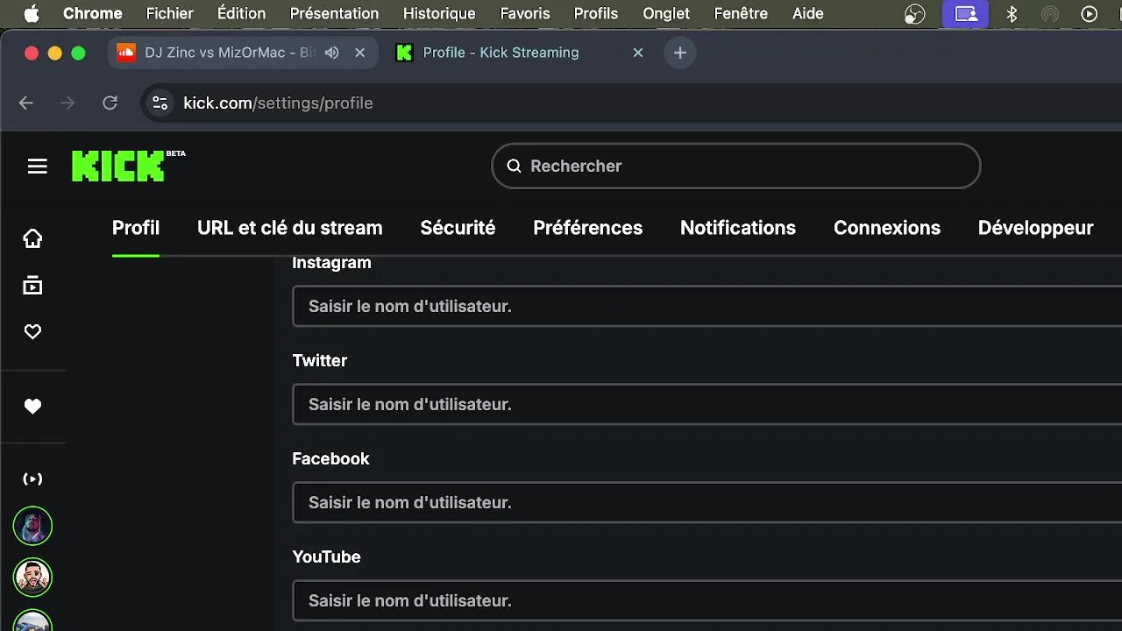Click the search magnifier icon

515,166
